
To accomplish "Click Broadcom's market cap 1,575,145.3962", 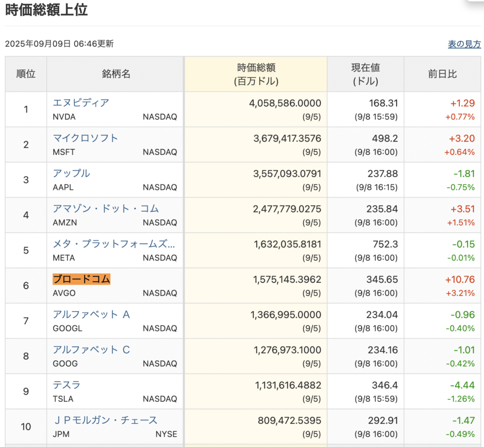I will pos(287,279).
